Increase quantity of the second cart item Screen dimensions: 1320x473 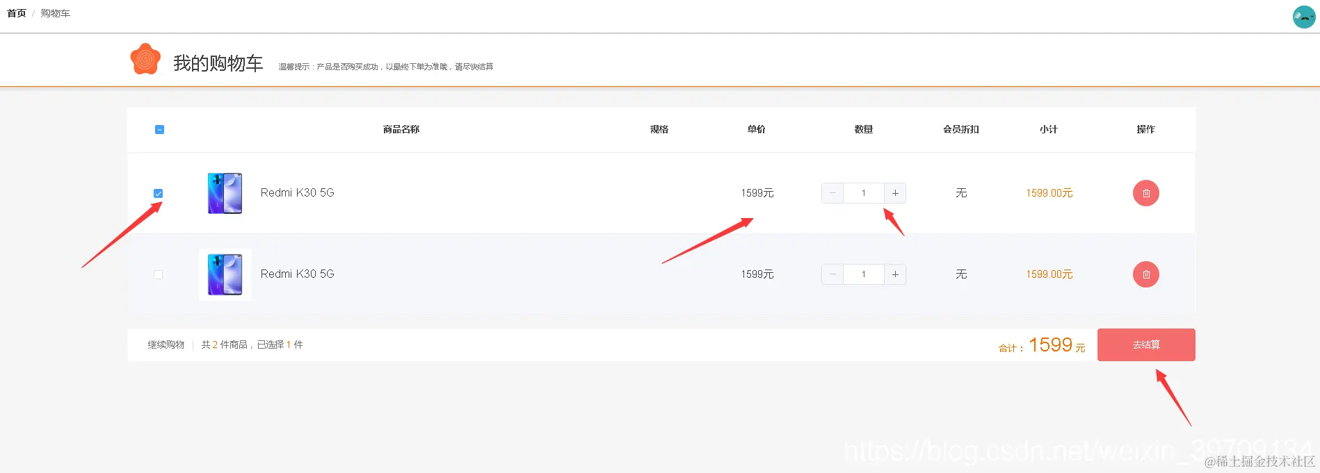pos(895,274)
